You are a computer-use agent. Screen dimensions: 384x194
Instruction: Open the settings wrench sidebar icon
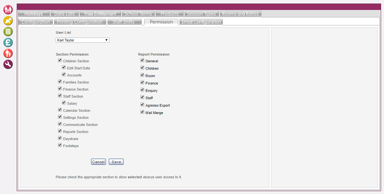point(8,64)
